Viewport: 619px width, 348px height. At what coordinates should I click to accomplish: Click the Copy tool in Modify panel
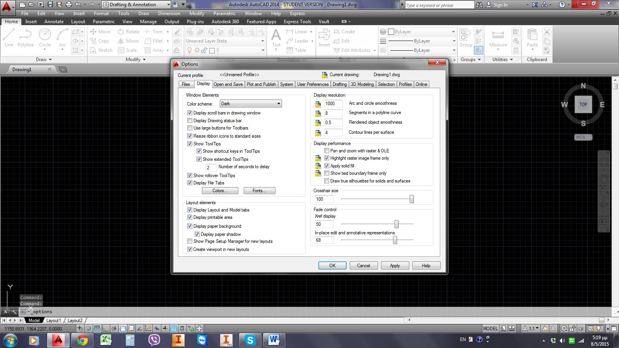tap(100, 41)
